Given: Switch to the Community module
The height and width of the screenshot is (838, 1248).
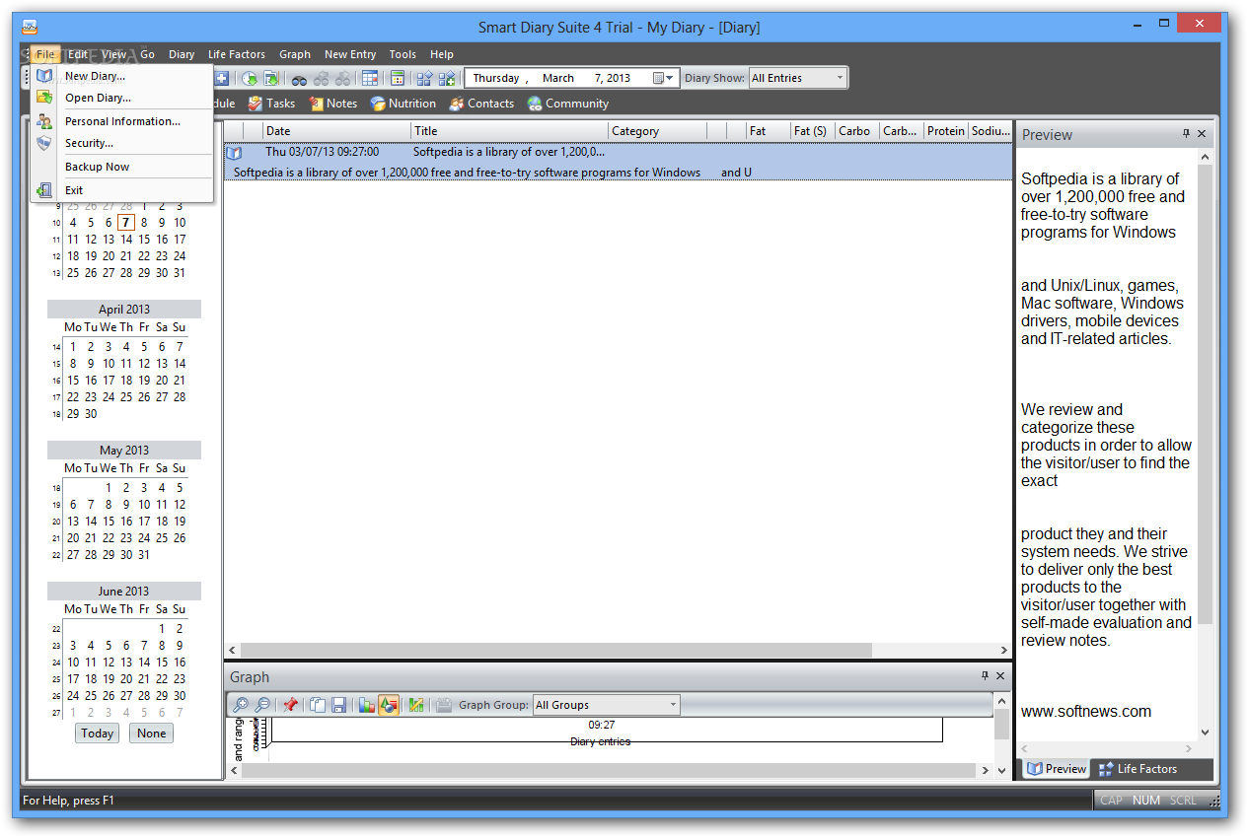Looking at the screenshot, I should click(x=568, y=104).
